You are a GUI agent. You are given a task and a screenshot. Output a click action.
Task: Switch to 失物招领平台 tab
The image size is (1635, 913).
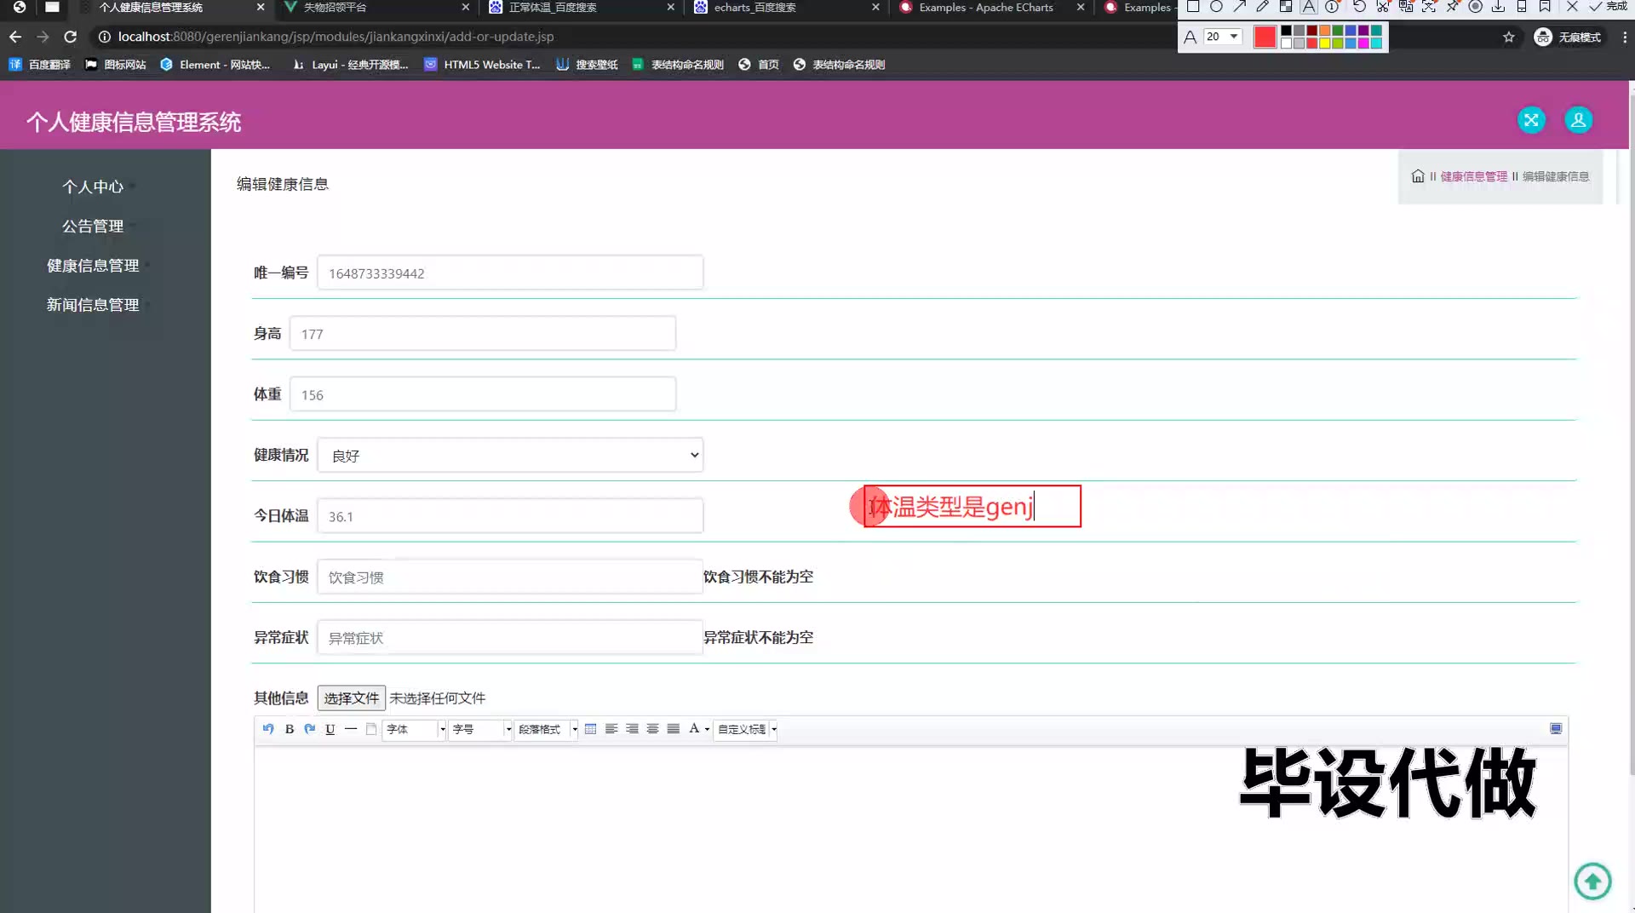coord(376,8)
